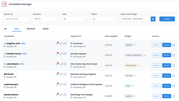
Task: Click the Hired stage badge
Action: 128,86
